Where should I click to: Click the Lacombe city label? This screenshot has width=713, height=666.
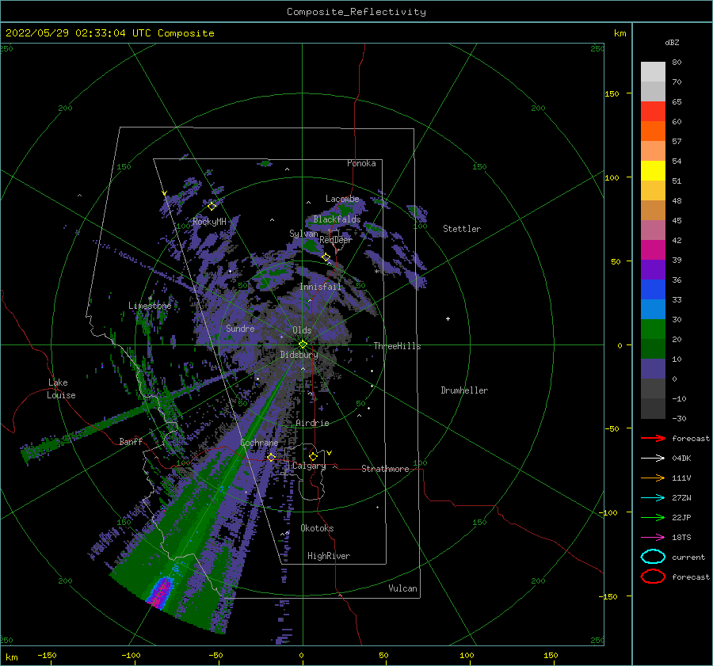[342, 199]
